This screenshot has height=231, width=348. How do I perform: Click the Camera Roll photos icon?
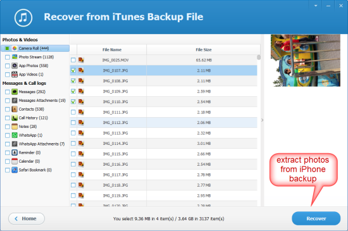pyautogui.click(x=15, y=48)
